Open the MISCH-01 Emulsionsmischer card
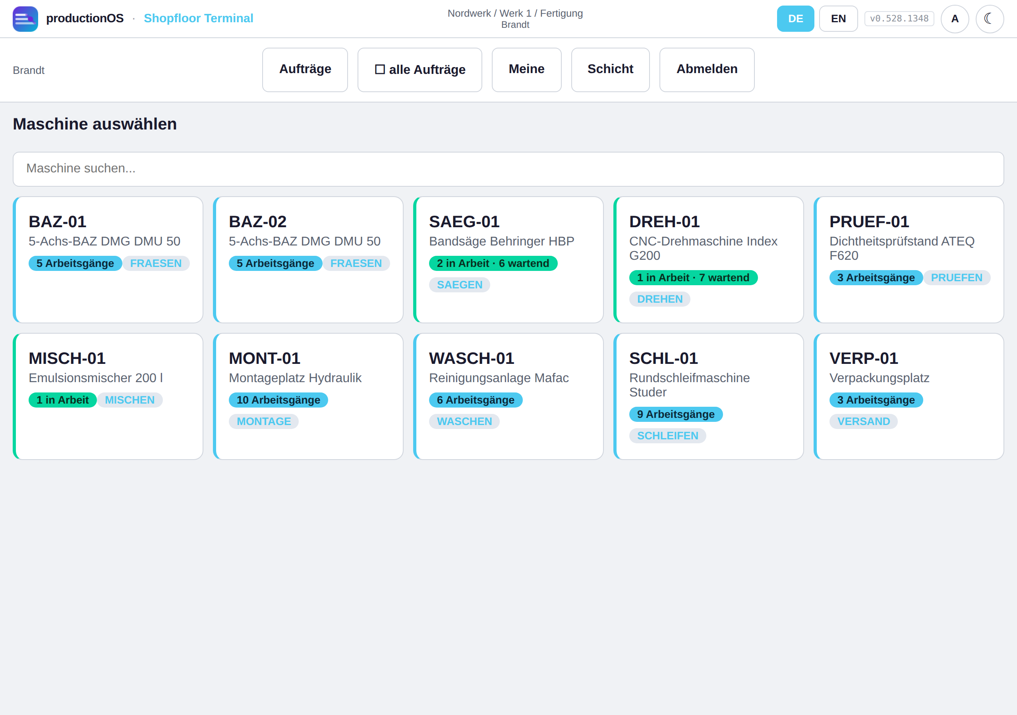 (108, 396)
